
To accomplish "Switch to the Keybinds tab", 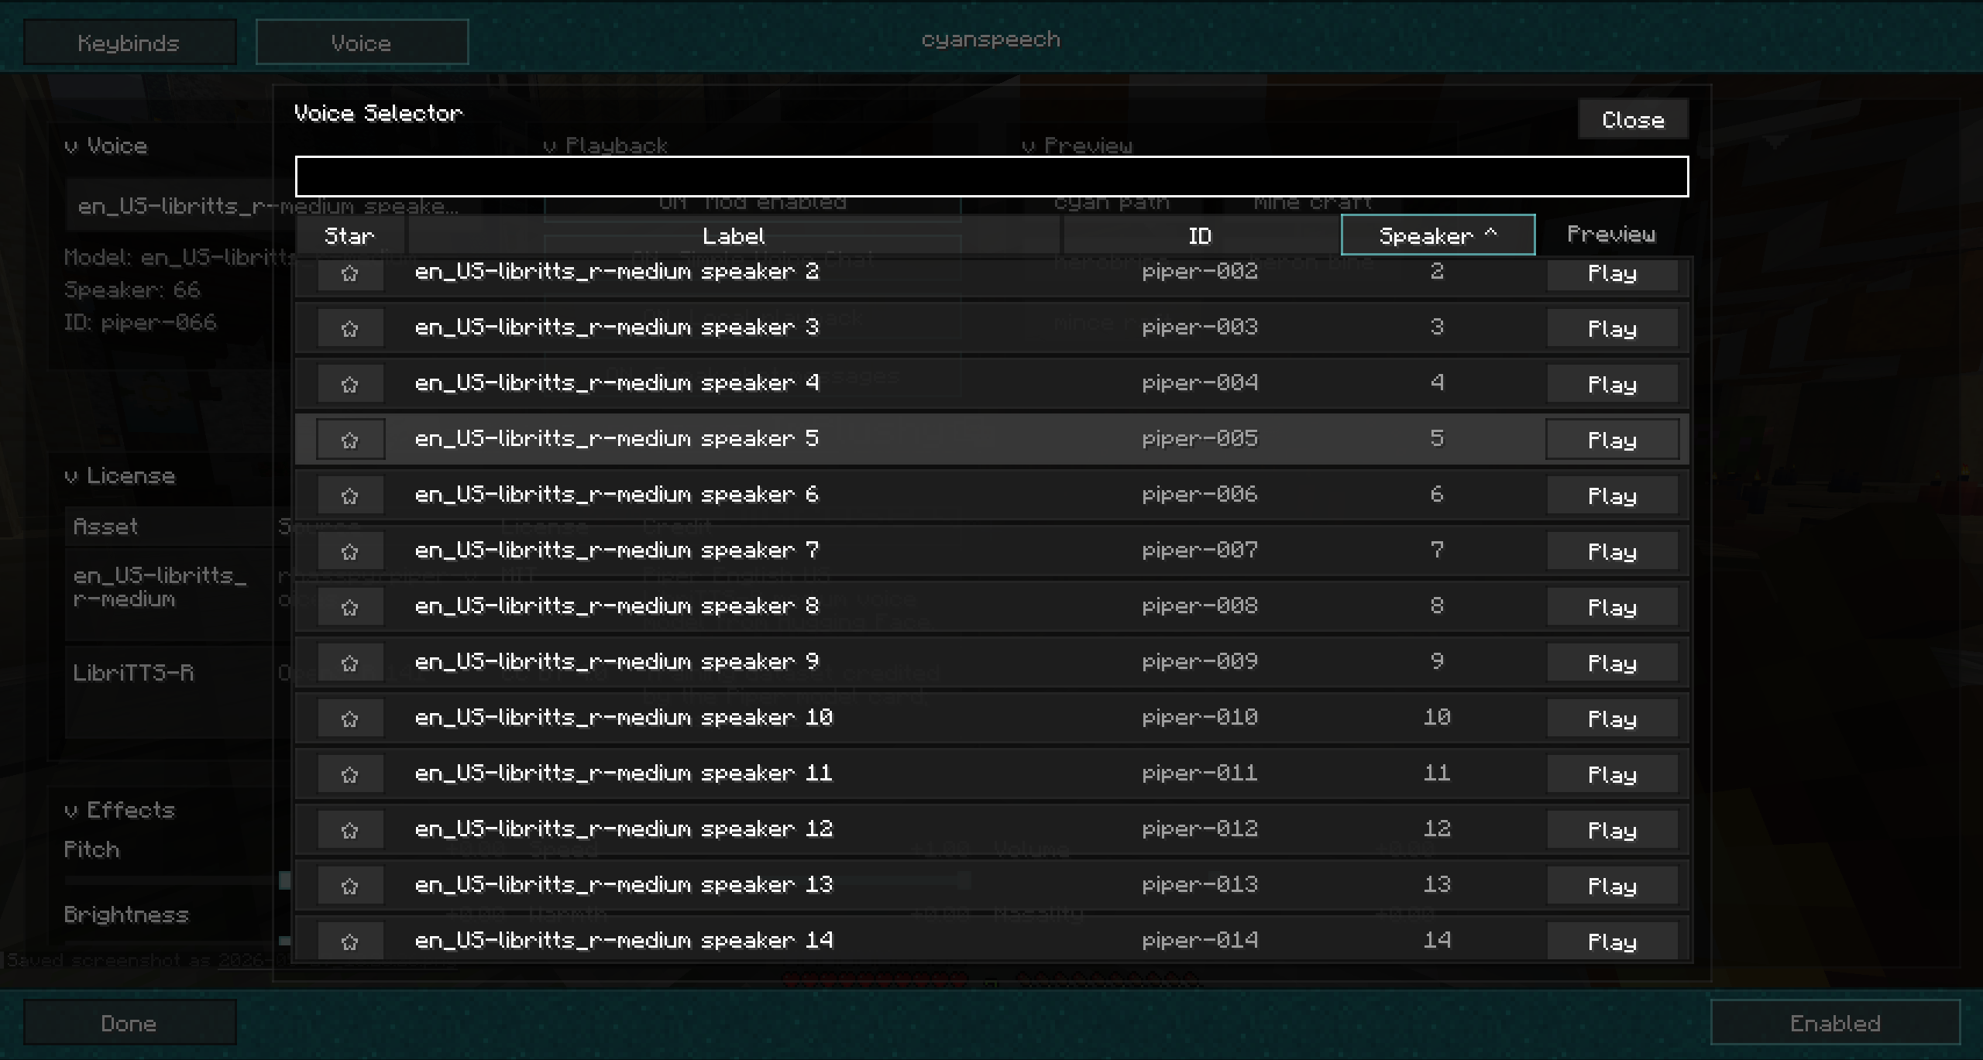I will click(129, 42).
